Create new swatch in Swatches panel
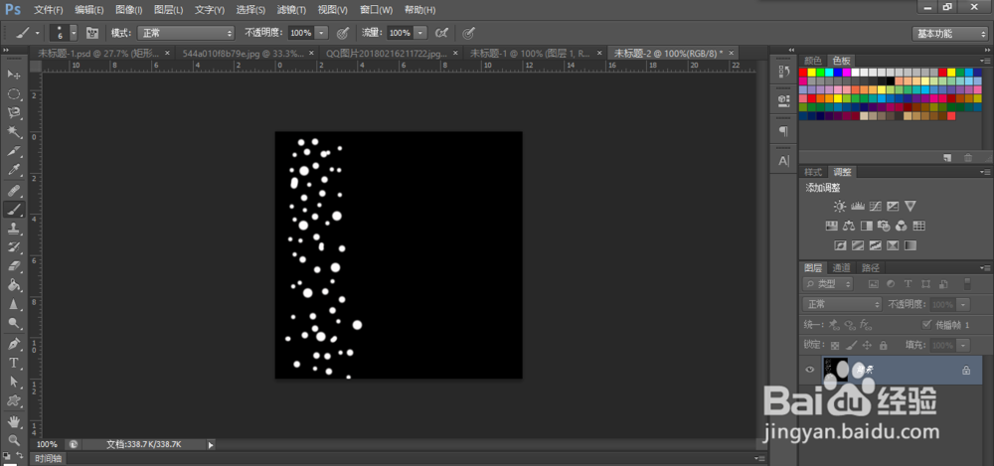 pos(947,157)
